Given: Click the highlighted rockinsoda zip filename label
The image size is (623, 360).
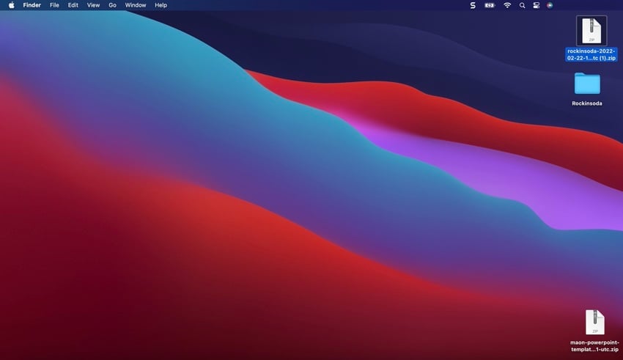Looking at the screenshot, I should 591,55.
